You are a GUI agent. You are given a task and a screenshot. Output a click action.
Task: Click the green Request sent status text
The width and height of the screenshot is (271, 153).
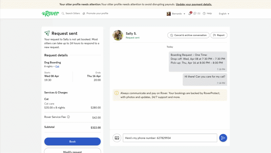click(132, 38)
